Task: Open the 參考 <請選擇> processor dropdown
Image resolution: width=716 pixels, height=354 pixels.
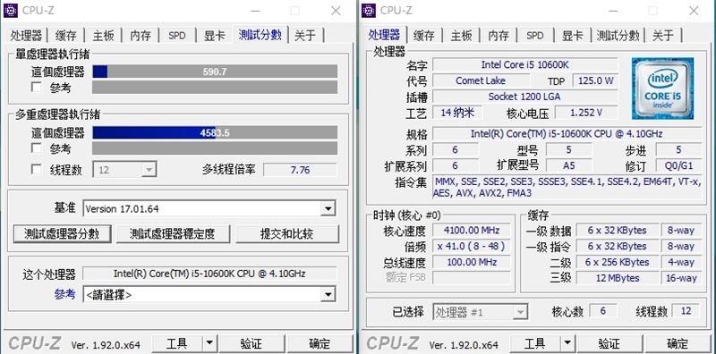Action: (x=209, y=295)
